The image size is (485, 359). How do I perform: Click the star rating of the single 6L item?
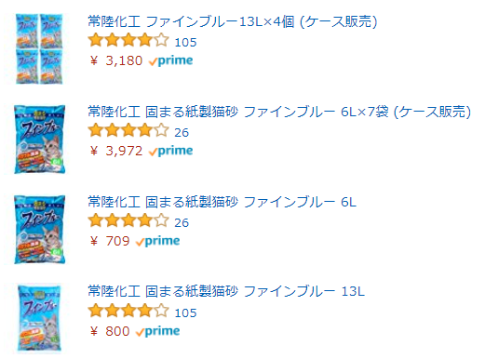(128, 221)
